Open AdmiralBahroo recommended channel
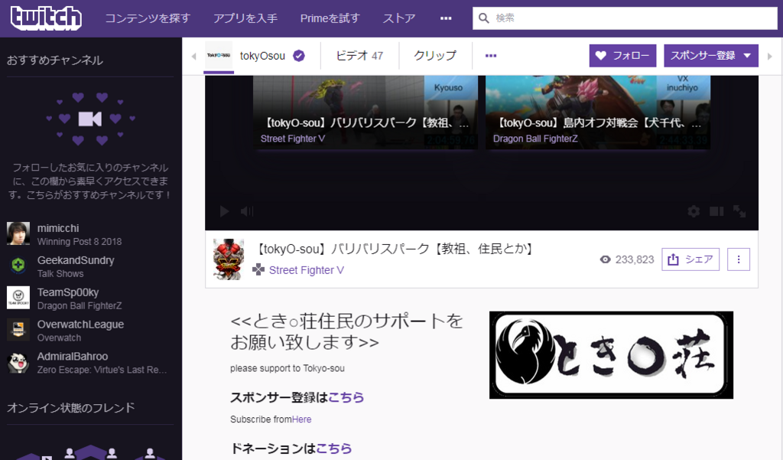 90,362
